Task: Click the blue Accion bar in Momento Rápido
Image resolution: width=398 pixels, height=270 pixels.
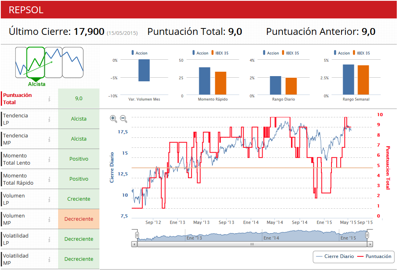Action: [x=204, y=81]
